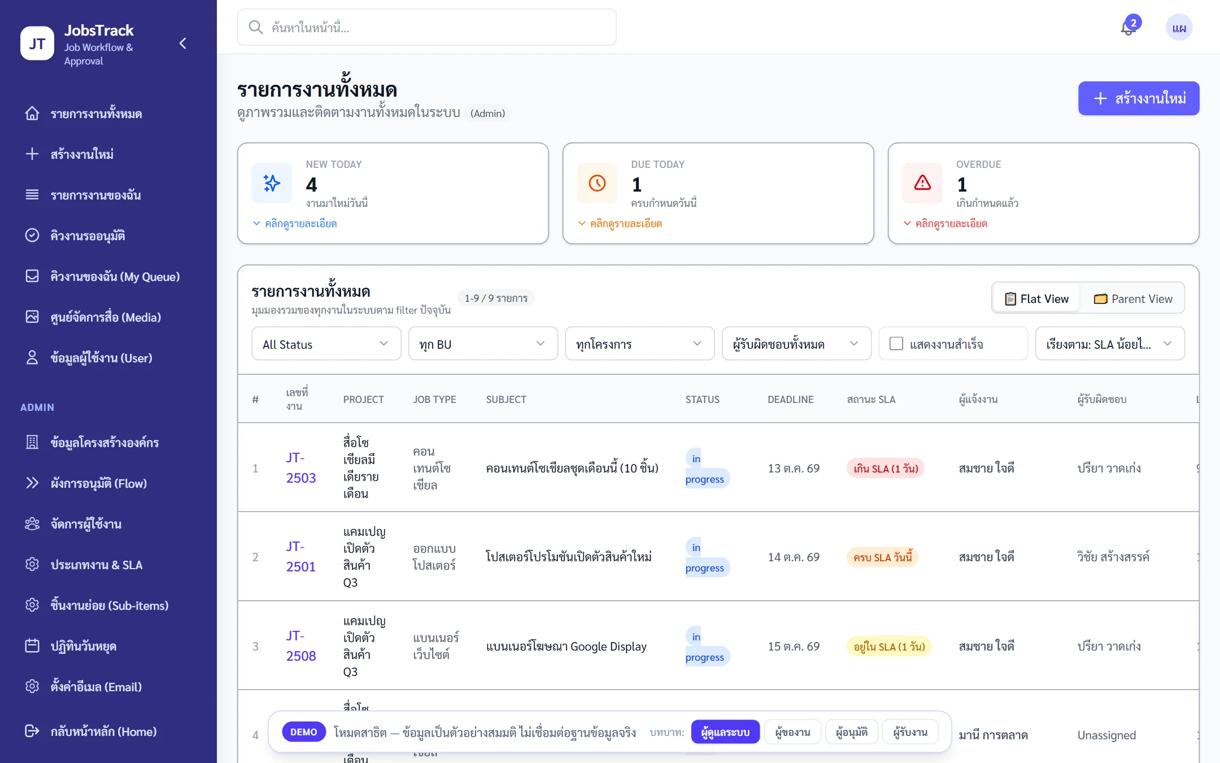
Task: Click the image icon for Media center
Action: pos(32,317)
